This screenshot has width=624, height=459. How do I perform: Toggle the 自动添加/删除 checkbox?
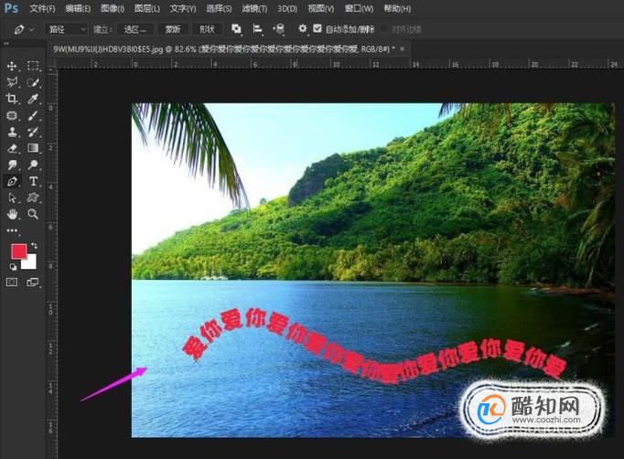317,28
